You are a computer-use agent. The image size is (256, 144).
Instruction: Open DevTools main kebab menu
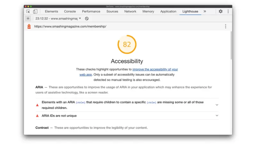tap(228, 12)
